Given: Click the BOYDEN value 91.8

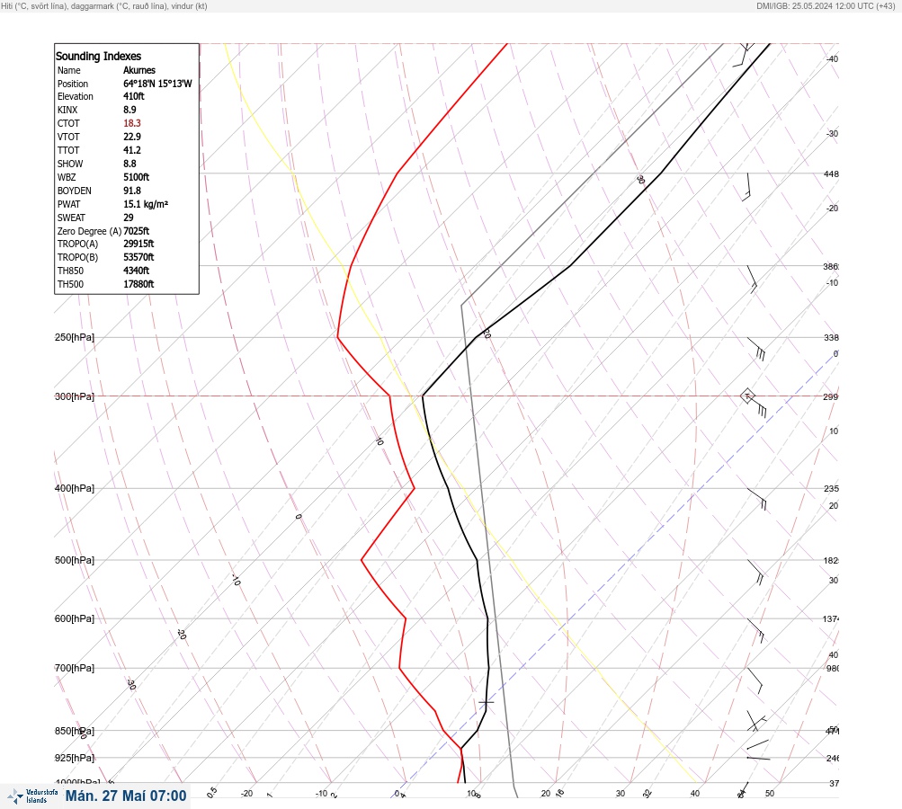Looking at the screenshot, I should coord(132,191).
